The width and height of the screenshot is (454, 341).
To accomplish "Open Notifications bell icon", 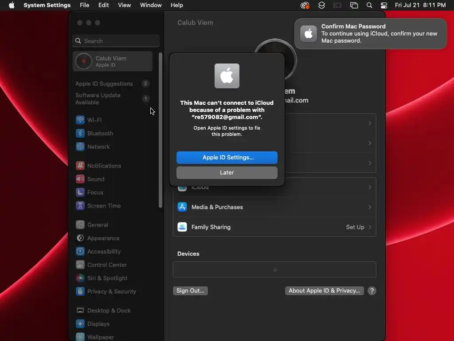I will [80, 166].
